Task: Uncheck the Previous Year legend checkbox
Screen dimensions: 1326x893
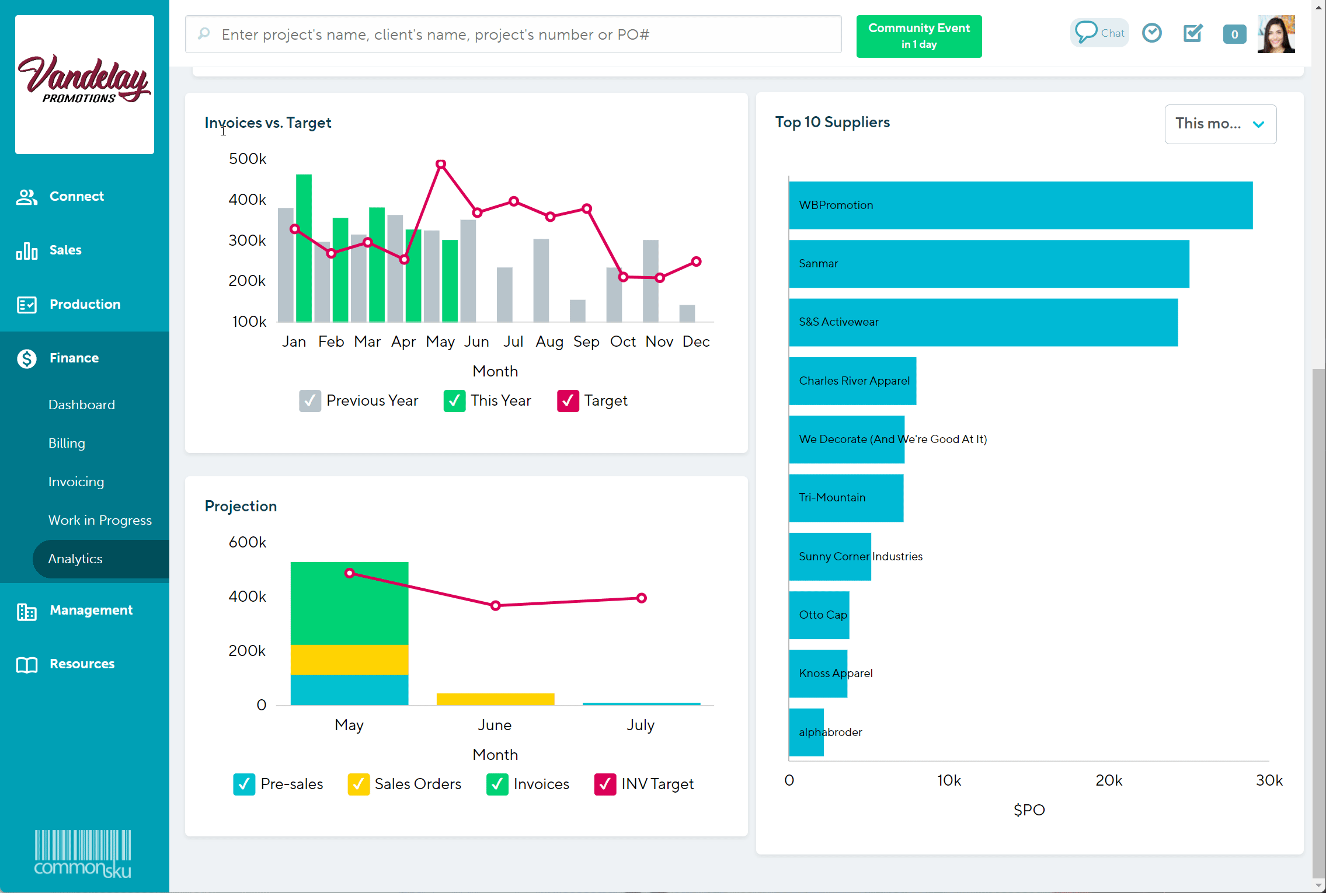Action: click(x=309, y=401)
